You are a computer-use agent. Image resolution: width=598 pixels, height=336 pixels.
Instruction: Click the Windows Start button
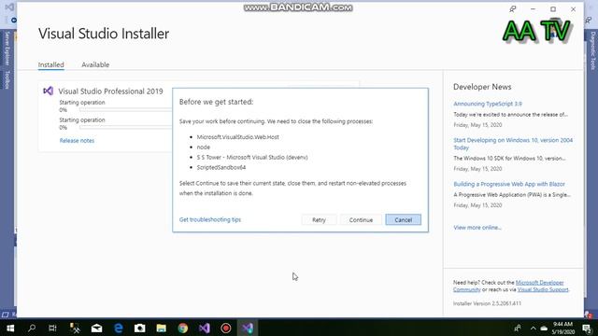10,328
